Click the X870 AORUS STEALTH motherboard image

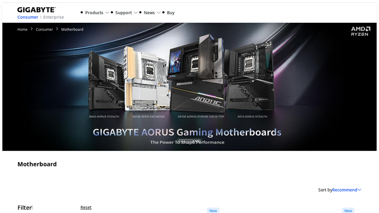(250, 76)
